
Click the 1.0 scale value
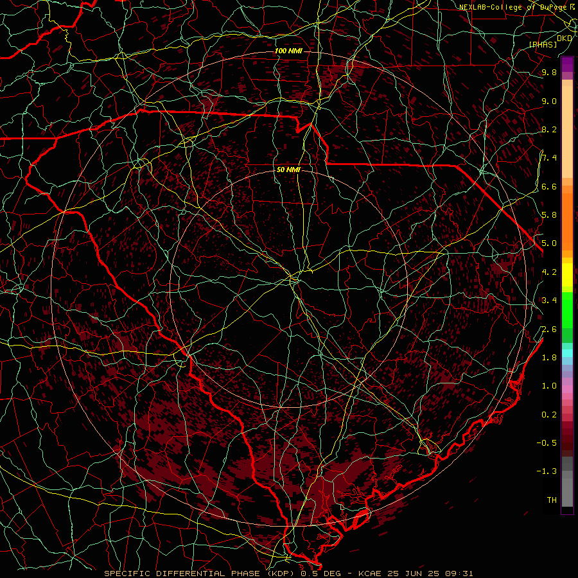(549, 386)
